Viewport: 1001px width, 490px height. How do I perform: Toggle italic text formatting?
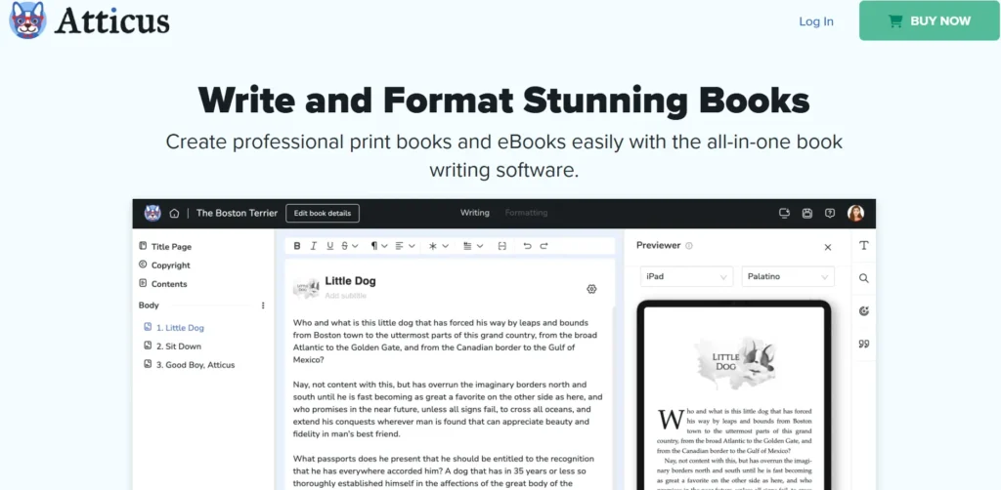click(x=314, y=246)
